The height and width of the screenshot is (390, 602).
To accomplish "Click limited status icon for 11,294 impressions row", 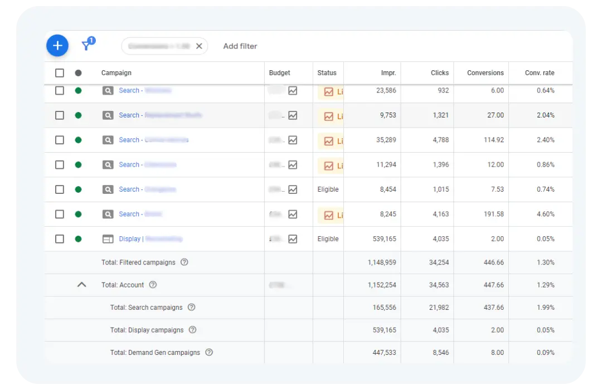I will coord(329,166).
